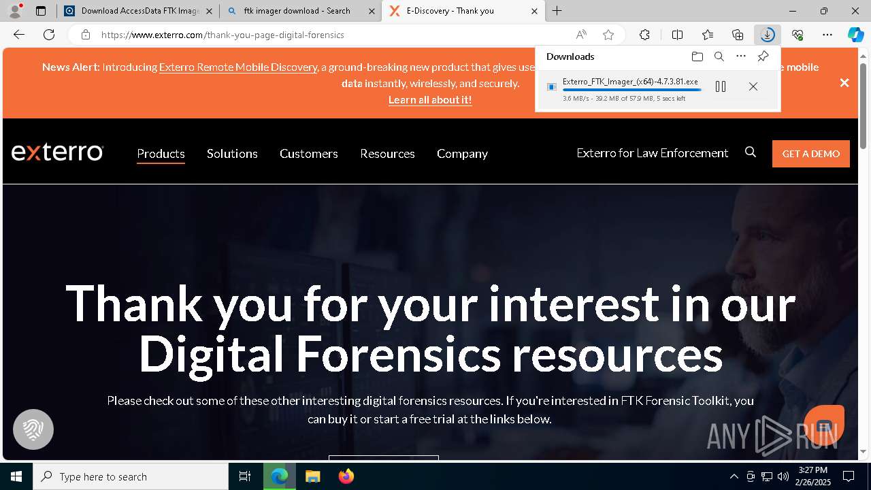Image resolution: width=871 pixels, height=490 pixels.
Task: Cancel the Exterro FTK Imager download
Action: coord(753,86)
